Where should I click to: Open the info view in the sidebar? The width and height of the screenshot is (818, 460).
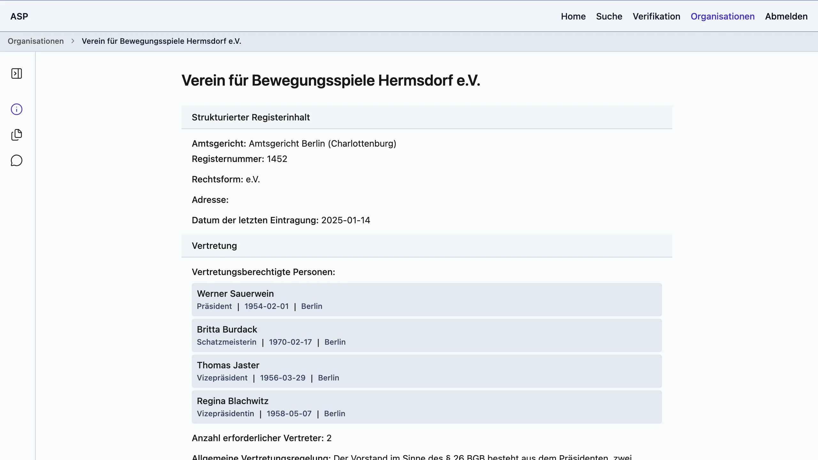tap(17, 109)
